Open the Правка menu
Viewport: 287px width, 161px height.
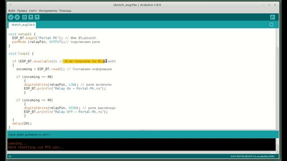[22, 11]
